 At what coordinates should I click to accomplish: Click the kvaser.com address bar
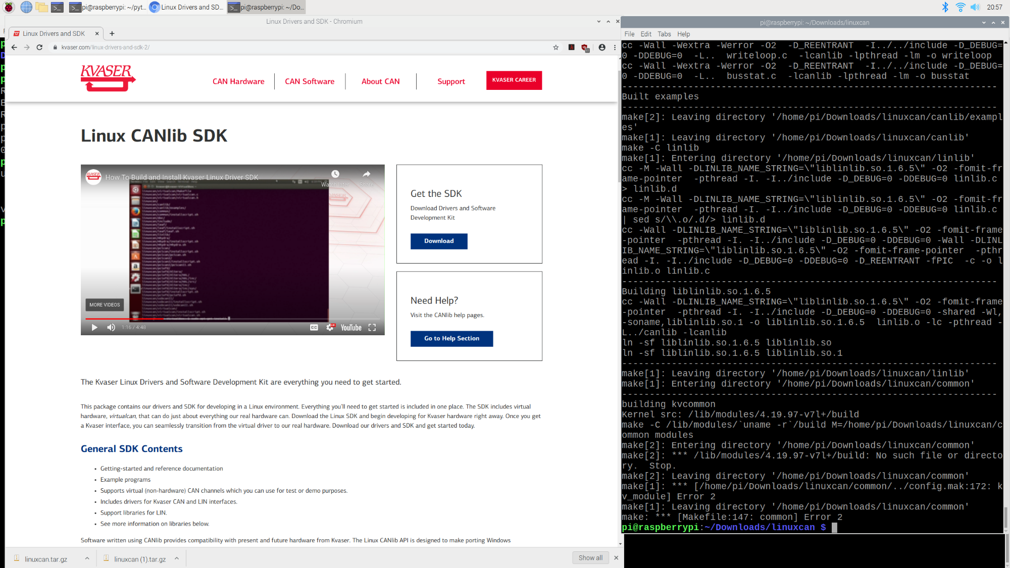(303, 47)
